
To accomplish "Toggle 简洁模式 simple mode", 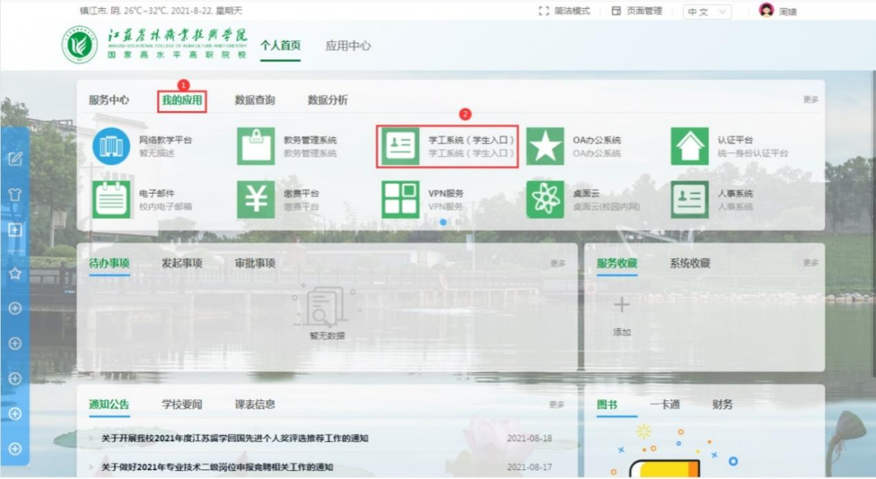I will tap(565, 11).
